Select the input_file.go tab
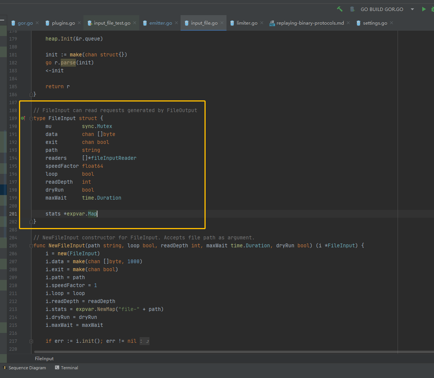434x378 pixels. pyautogui.click(x=204, y=23)
